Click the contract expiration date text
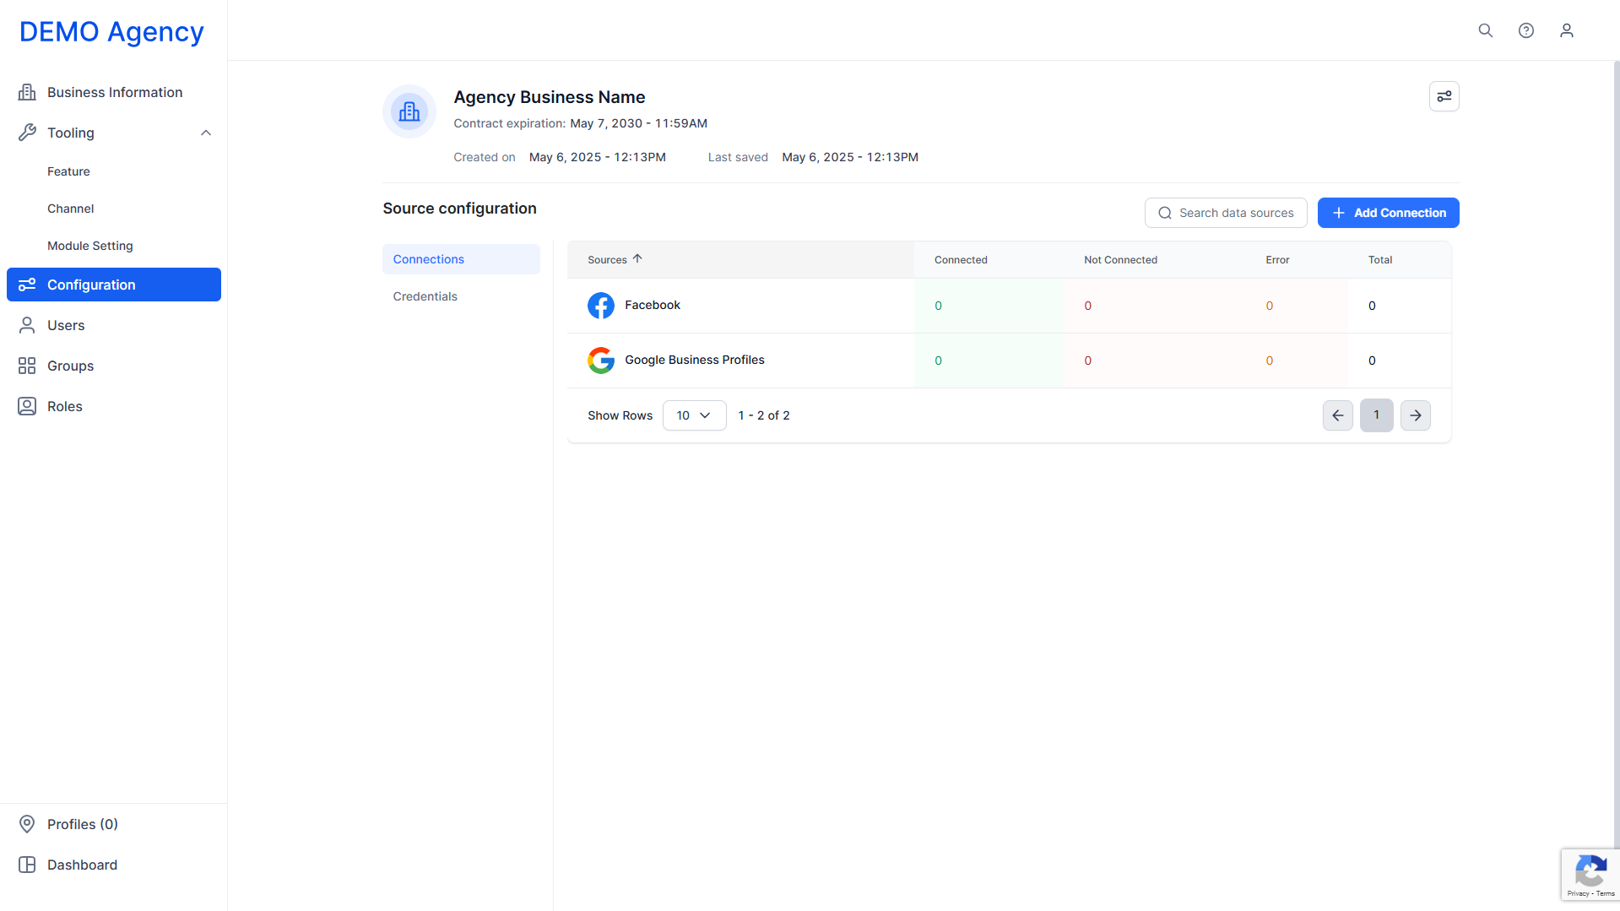The width and height of the screenshot is (1620, 911). point(639,123)
